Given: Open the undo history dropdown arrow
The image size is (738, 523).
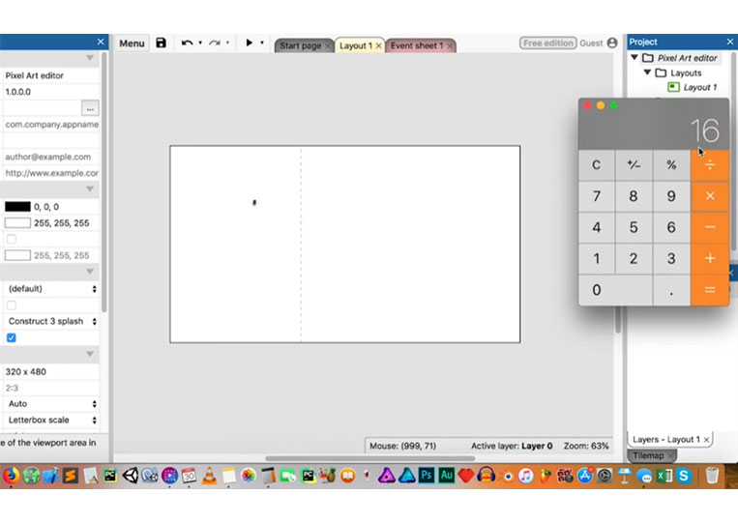Looking at the screenshot, I should pyautogui.click(x=200, y=43).
